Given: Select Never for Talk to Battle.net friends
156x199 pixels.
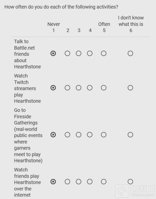Looking at the screenshot, I should pyautogui.click(x=53, y=54).
